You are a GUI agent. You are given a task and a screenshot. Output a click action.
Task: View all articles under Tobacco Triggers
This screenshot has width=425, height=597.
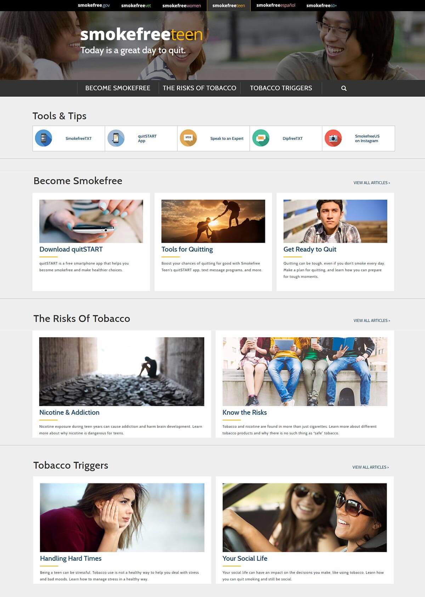pyautogui.click(x=370, y=467)
